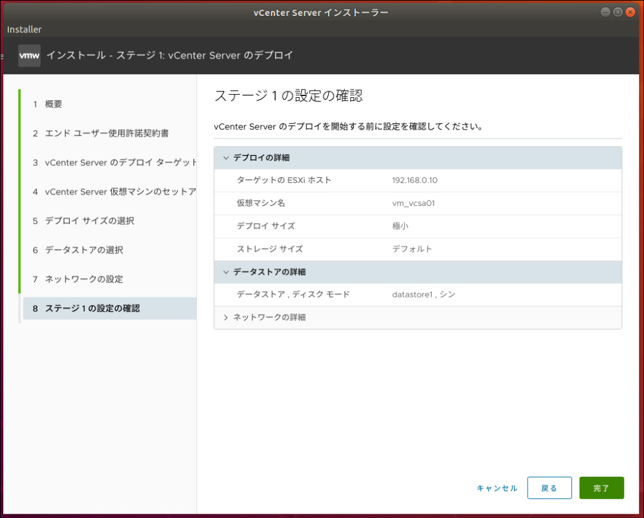Select step 8 ステージ 1 の設定の確認
The image size is (644, 518).
109,308
